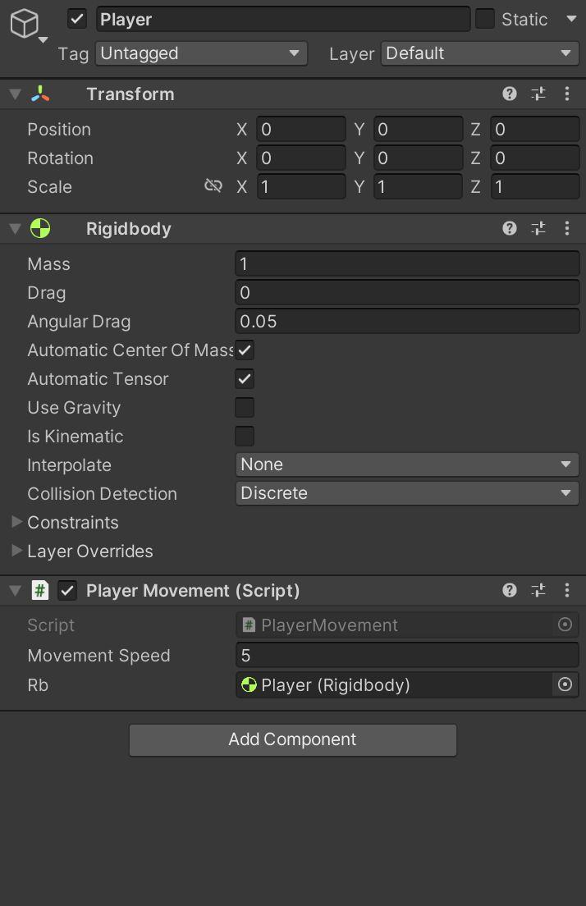
Task: Click the Position X field
Action: tap(301, 129)
